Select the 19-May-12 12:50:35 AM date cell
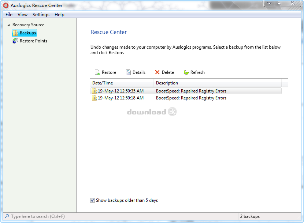 coord(121,91)
